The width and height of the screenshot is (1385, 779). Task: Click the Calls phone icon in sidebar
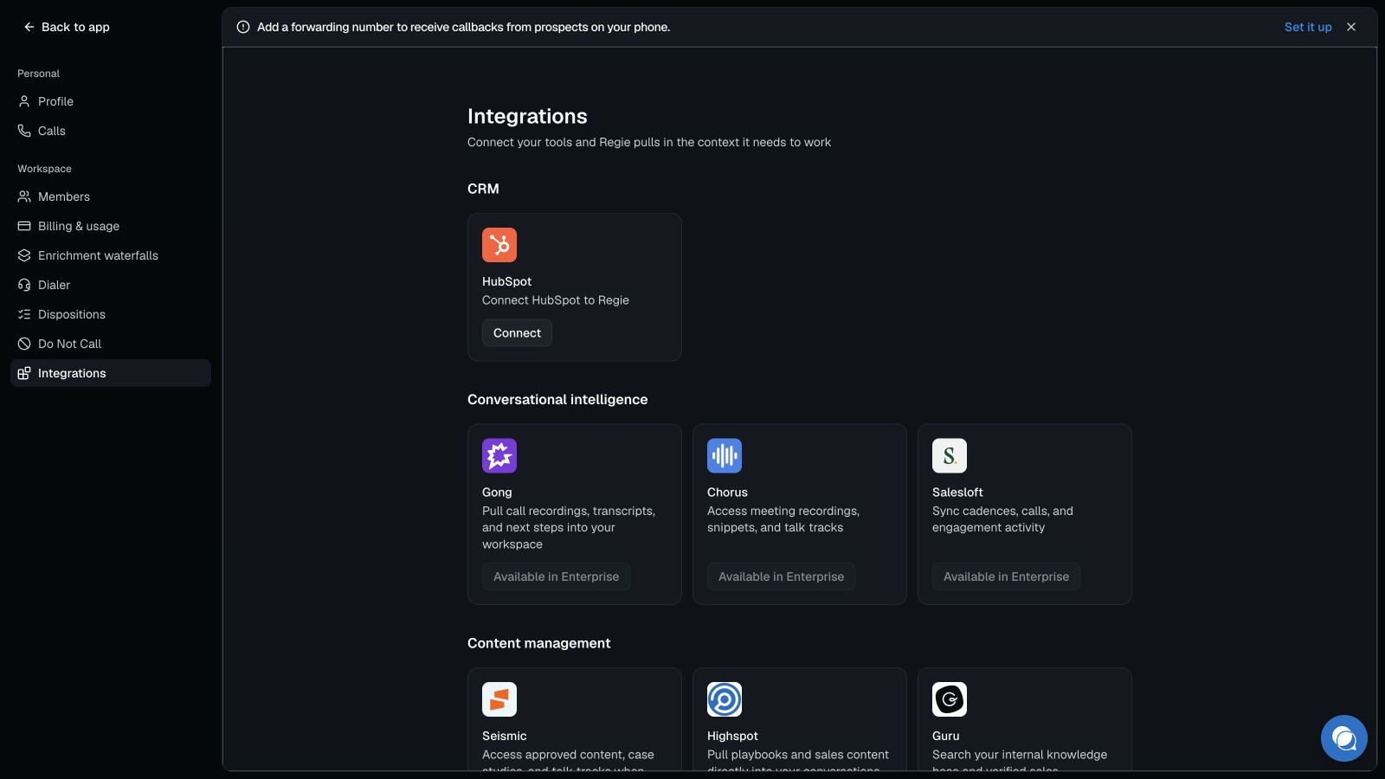[24, 131]
